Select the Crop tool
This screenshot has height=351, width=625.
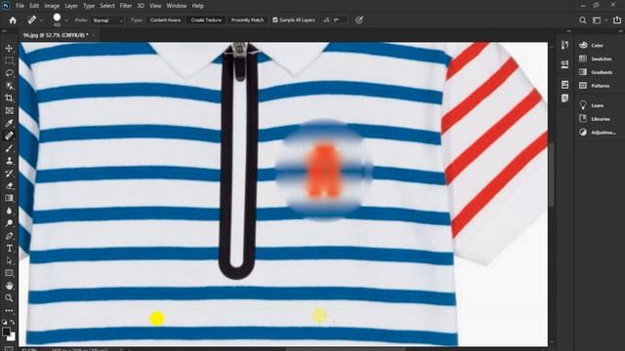click(x=9, y=97)
